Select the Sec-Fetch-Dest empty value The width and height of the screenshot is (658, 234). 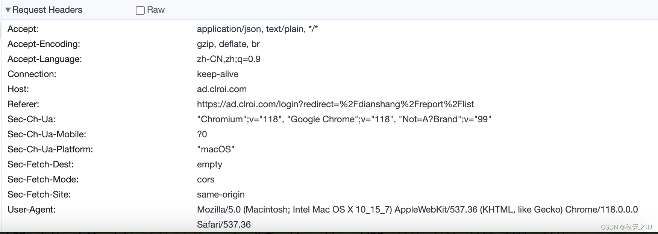[209, 164]
